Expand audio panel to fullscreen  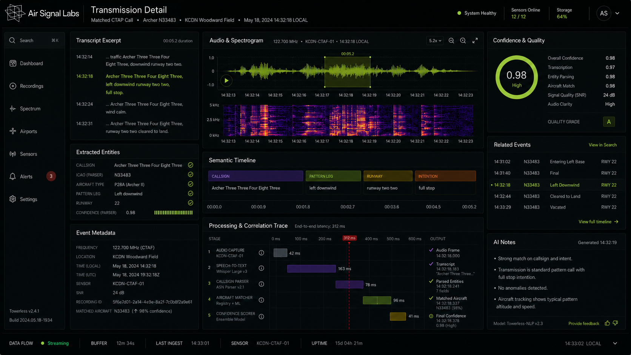(475, 41)
